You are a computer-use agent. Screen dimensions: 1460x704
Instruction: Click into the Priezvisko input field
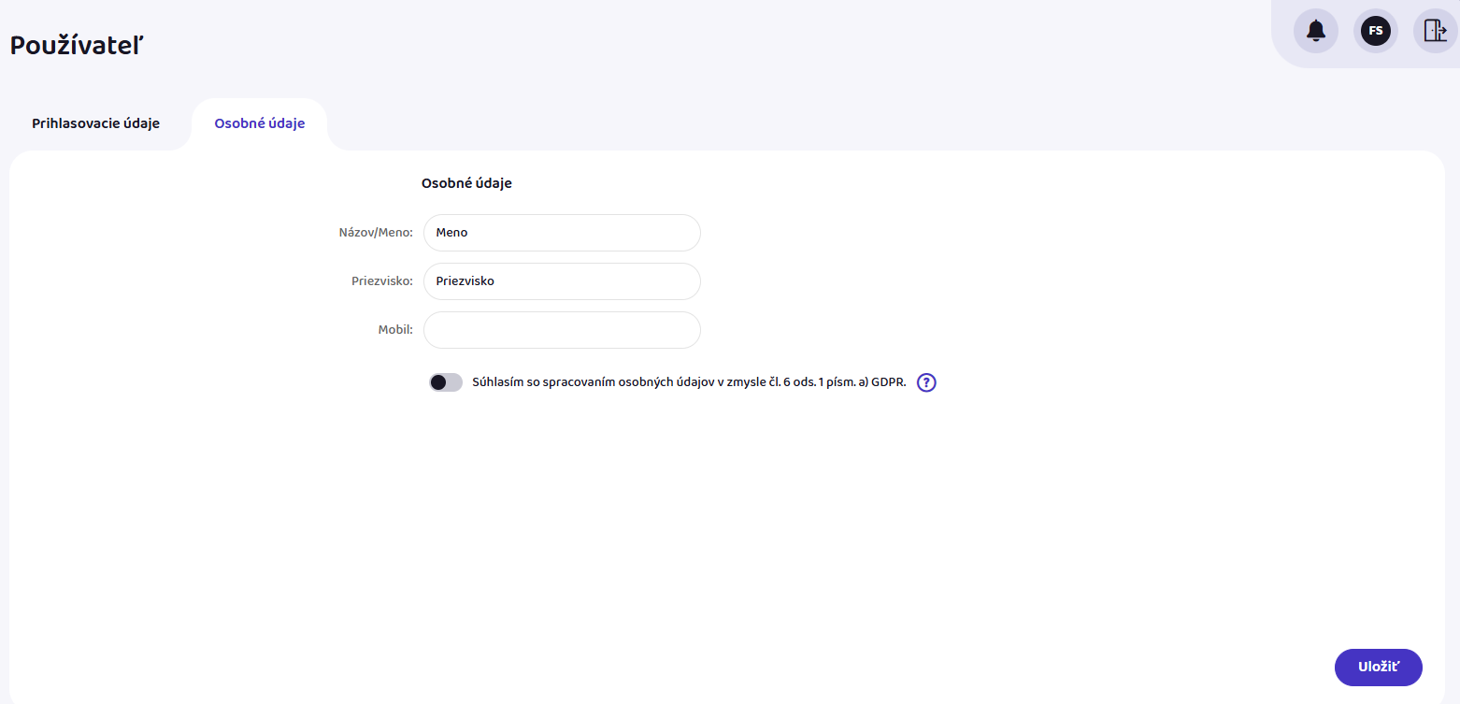pyautogui.click(x=561, y=281)
